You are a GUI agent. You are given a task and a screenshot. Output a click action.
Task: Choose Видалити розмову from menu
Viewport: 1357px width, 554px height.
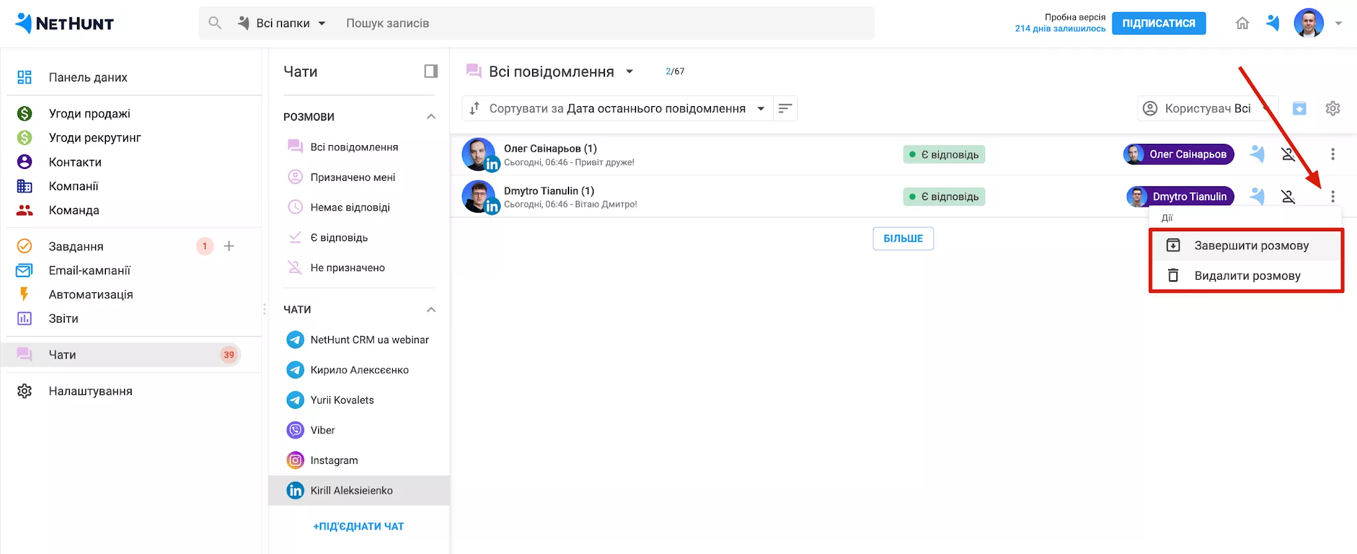(x=1246, y=275)
